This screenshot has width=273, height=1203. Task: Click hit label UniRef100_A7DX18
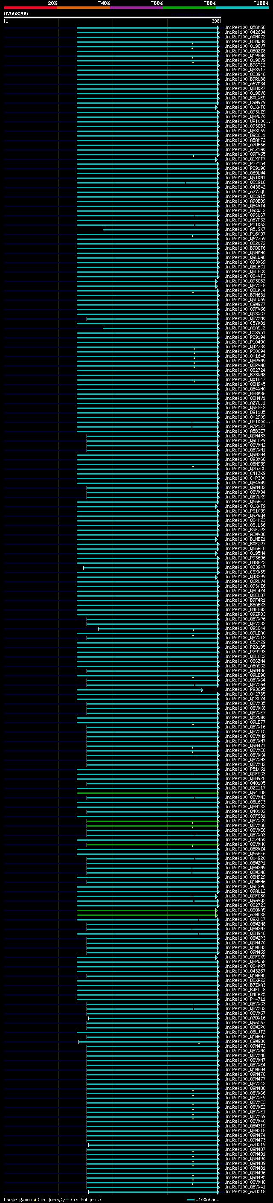click(x=245, y=1191)
